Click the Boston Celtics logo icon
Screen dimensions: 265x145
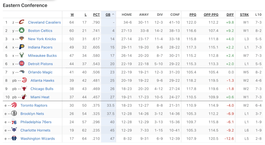tap(22, 31)
